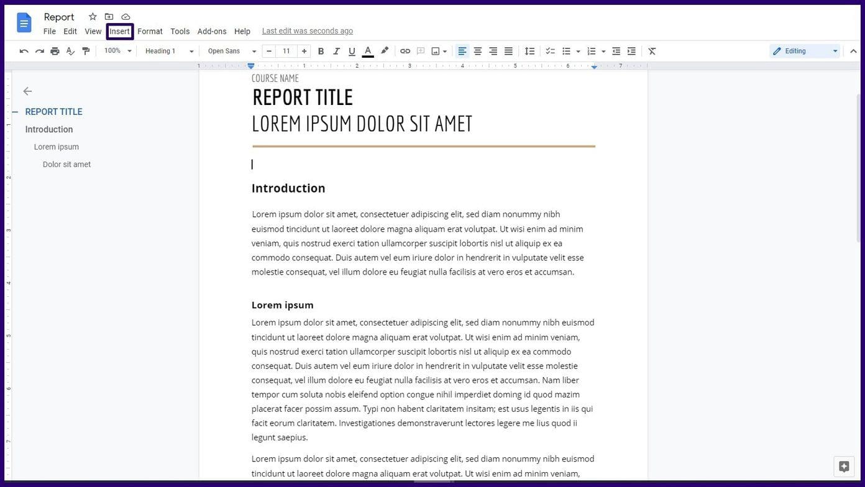Screen dimensions: 865x487
Task: Insert a checklist
Action: tap(550, 51)
